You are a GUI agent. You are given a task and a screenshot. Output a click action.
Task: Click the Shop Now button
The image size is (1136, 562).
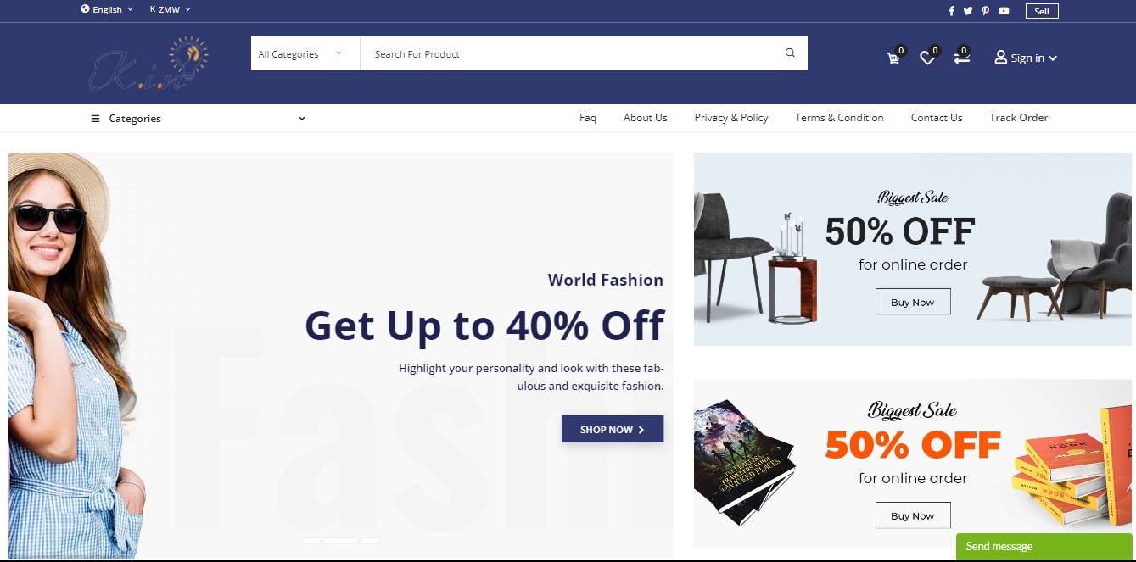pos(613,429)
